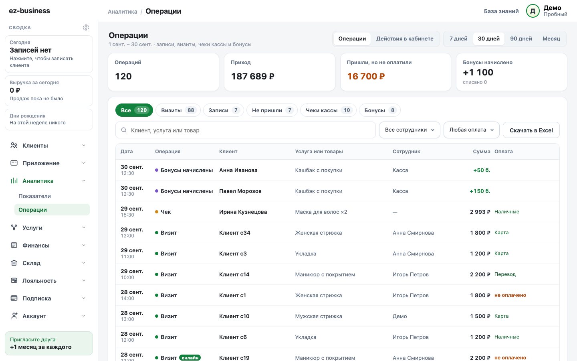Filter by Чеки кассы tab
Image resolution: width=577 pixels, height=361 pixels.
(328, 110)
